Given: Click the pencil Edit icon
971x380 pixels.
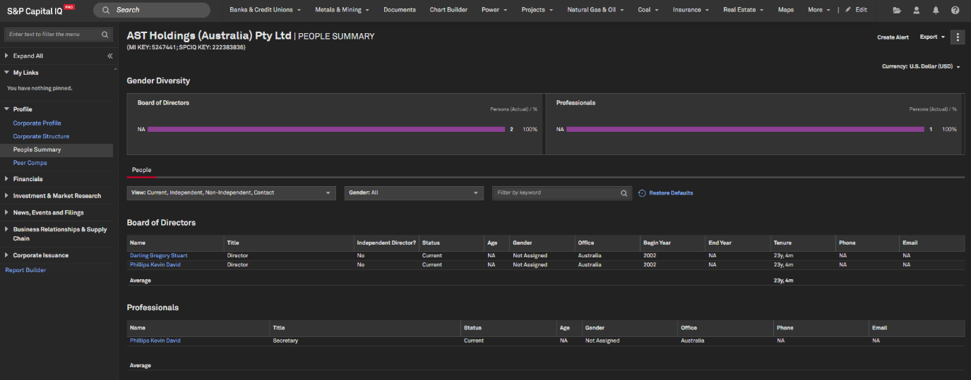Looking at the screenshot, I should [848, 10].
